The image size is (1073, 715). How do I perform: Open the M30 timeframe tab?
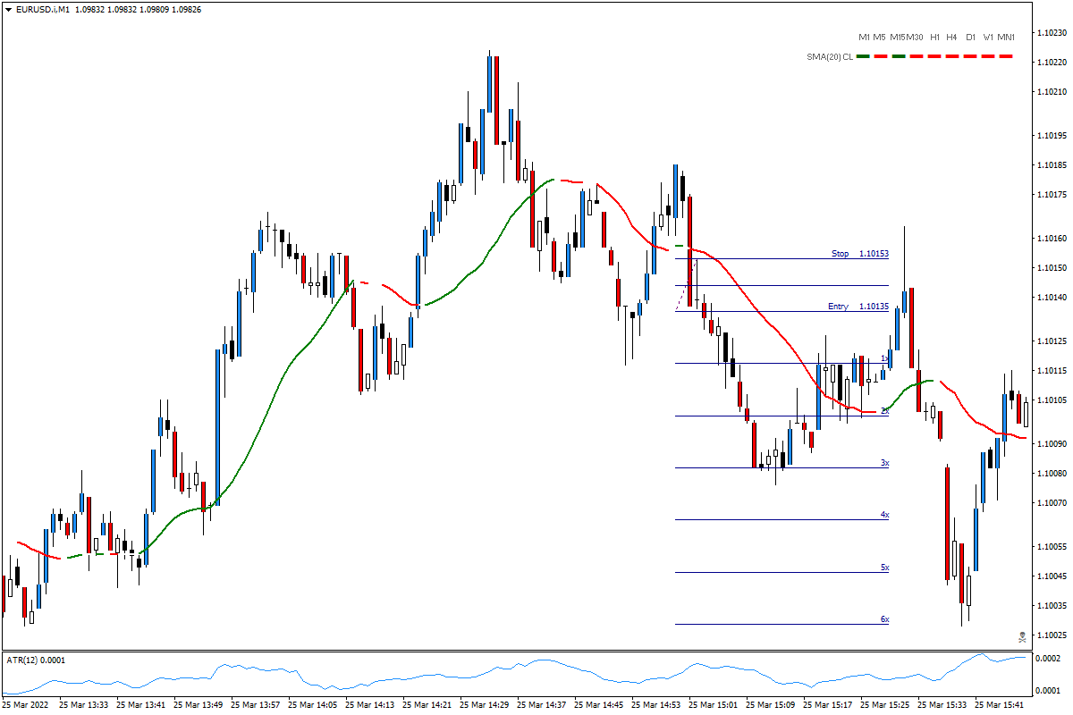(x=914, y=38)
